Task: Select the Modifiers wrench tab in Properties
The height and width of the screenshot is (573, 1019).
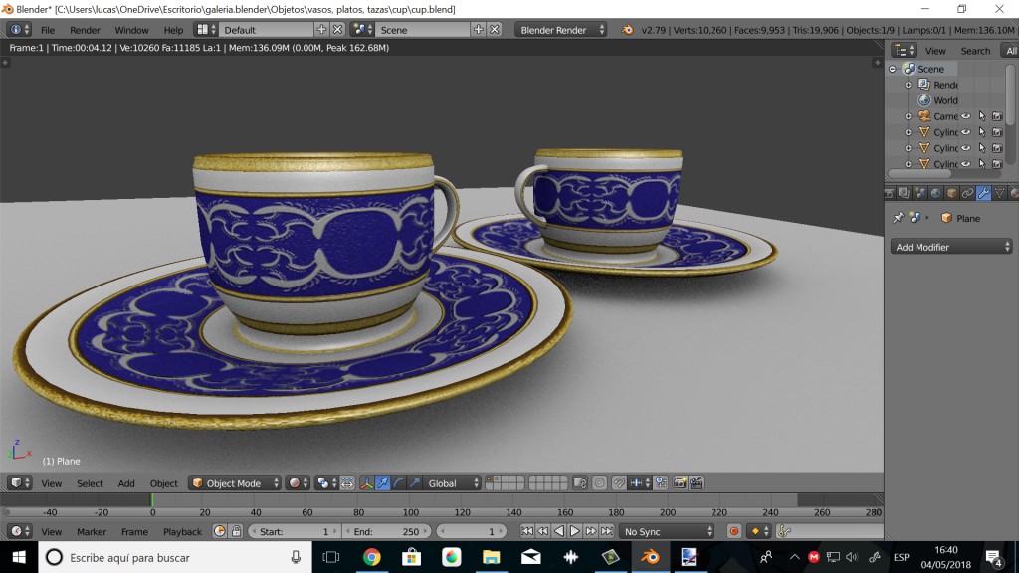Action: 982,192
